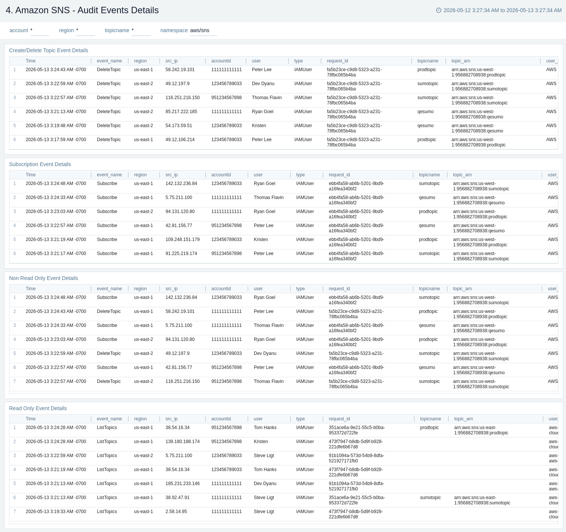Click timestamp 3:21:17 AM in Subscription table
566x532 pixels.
(56, 254)
